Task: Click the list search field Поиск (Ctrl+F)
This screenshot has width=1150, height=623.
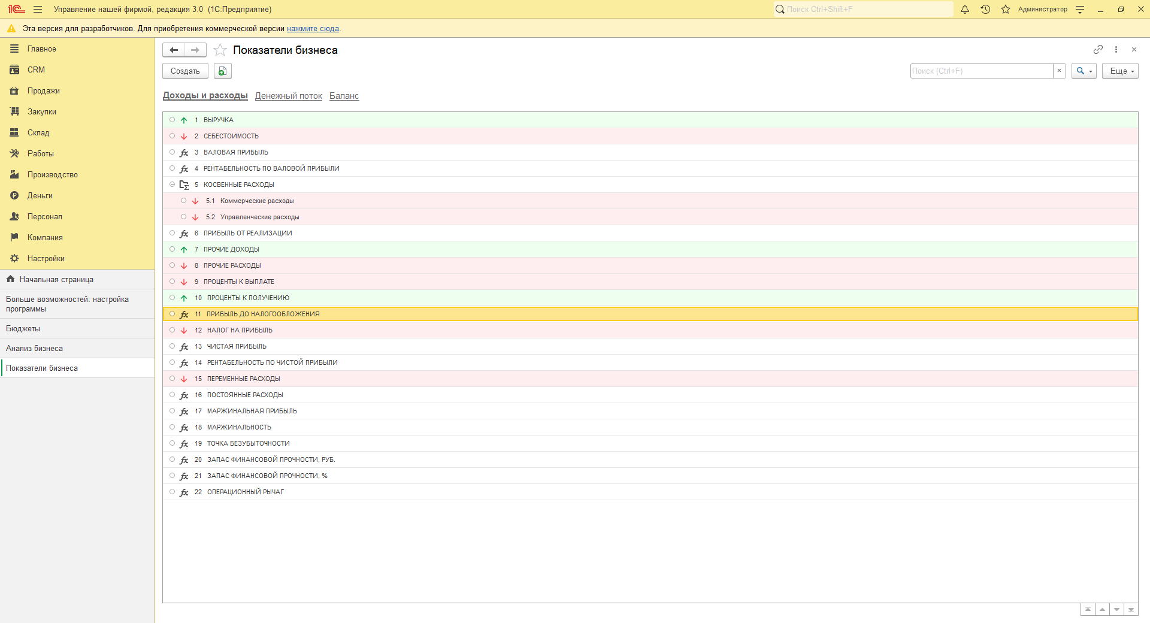Action: pos(981,71)
